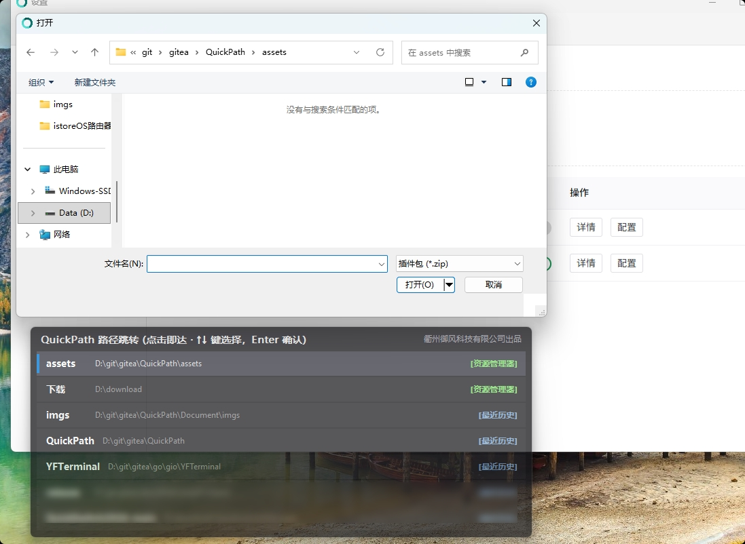Image resolution: width=745 pixels, height=544 pixels.
Task: Expand the Windows-SSD drive node
Action: (x=33, y=191)
